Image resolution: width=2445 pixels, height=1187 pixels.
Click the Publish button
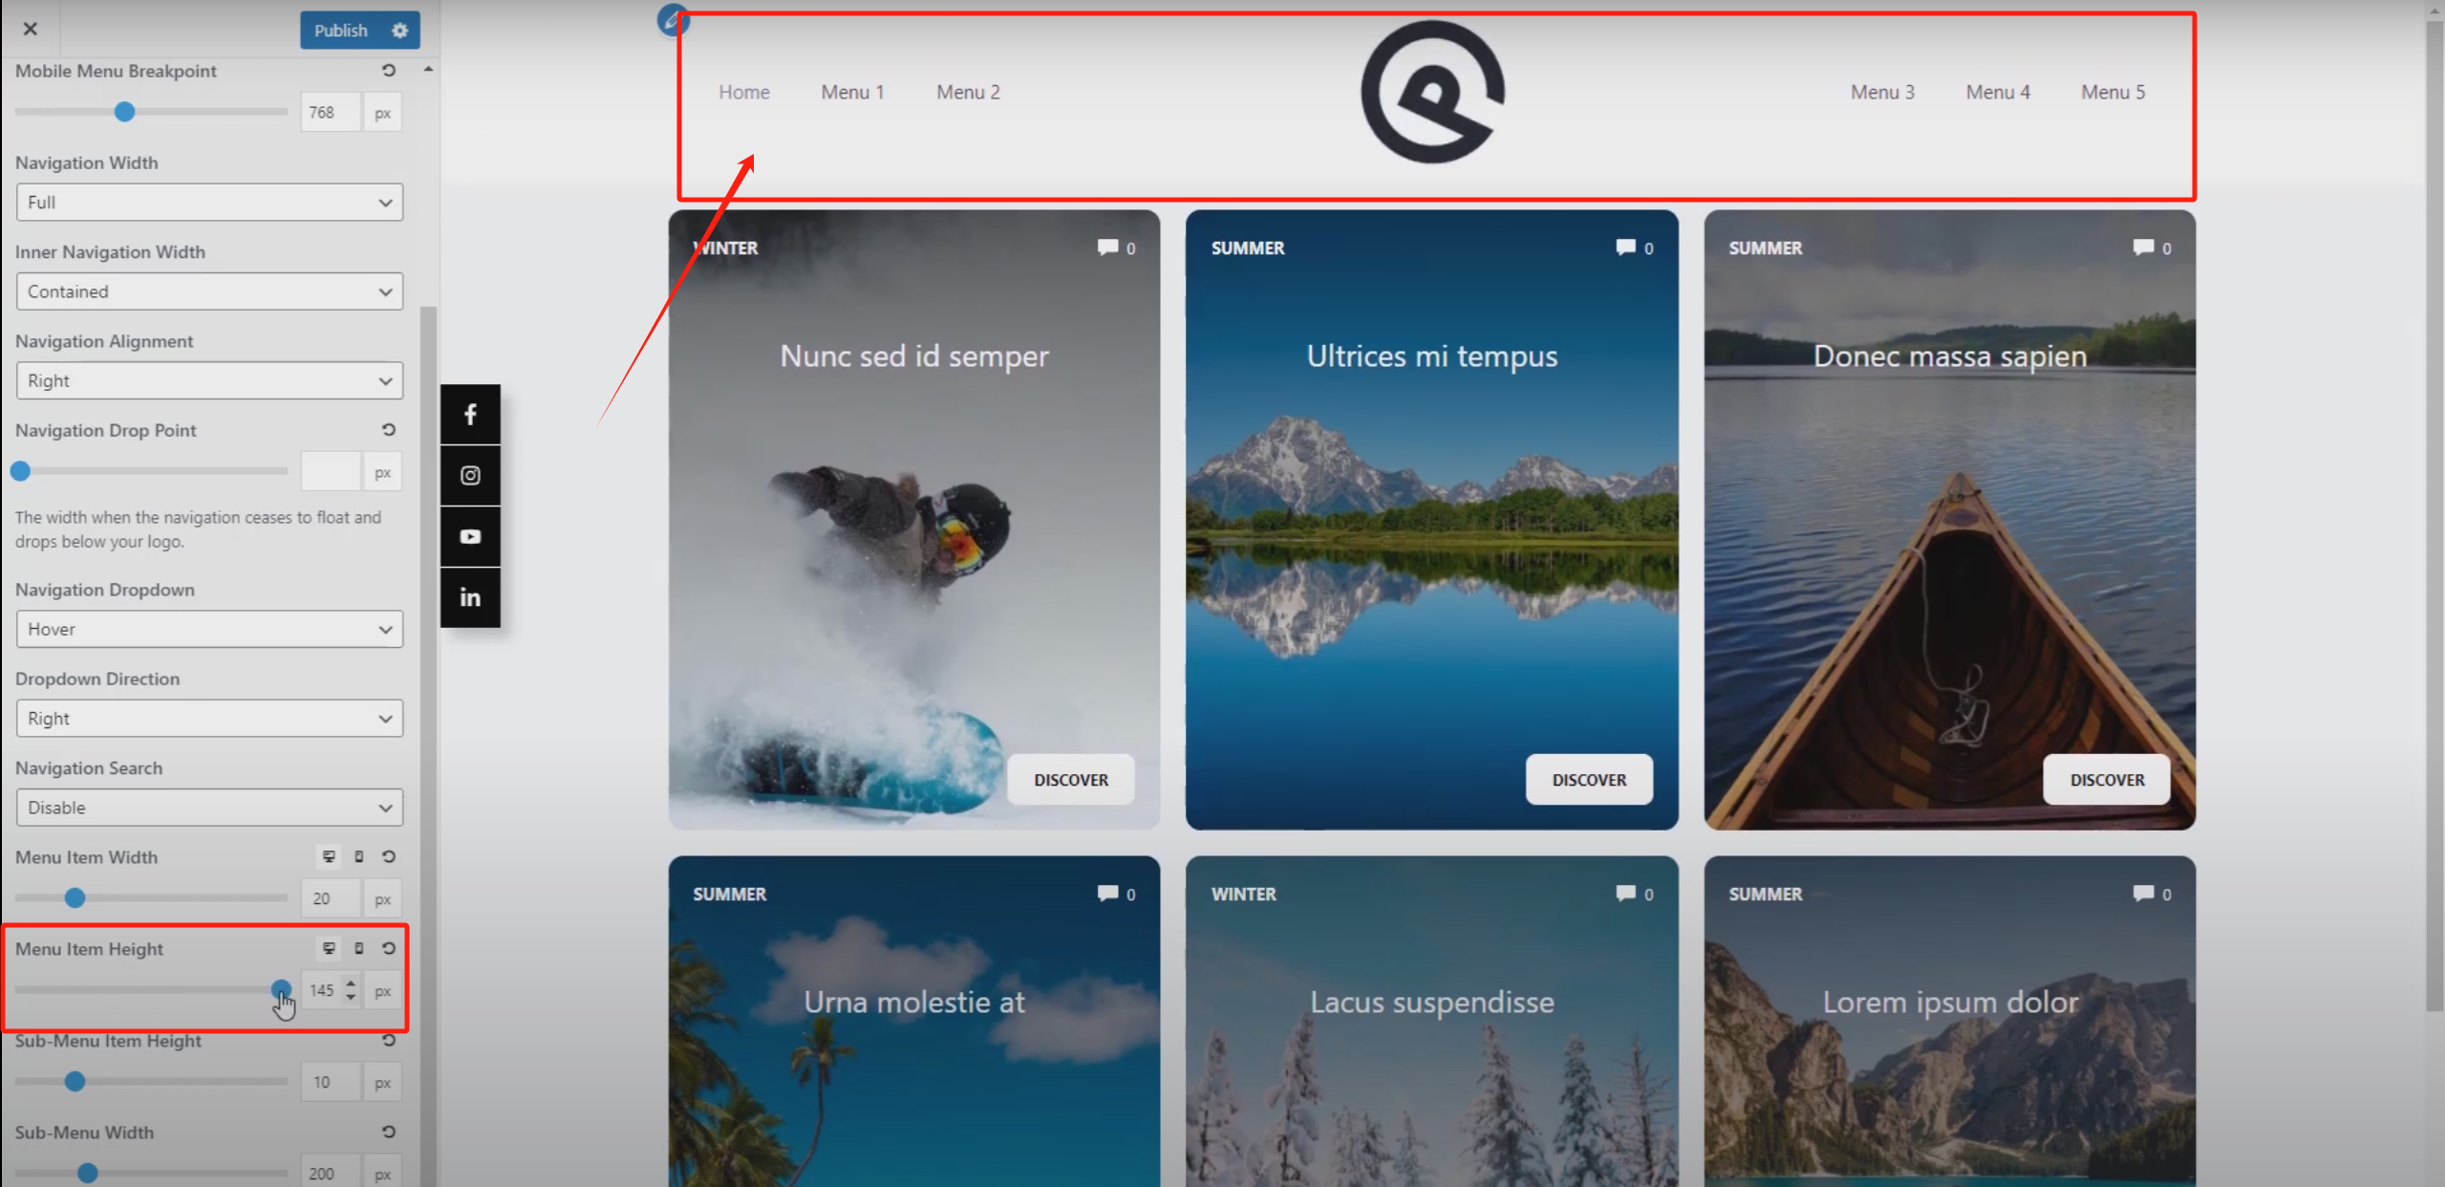(x=340, y=31)
